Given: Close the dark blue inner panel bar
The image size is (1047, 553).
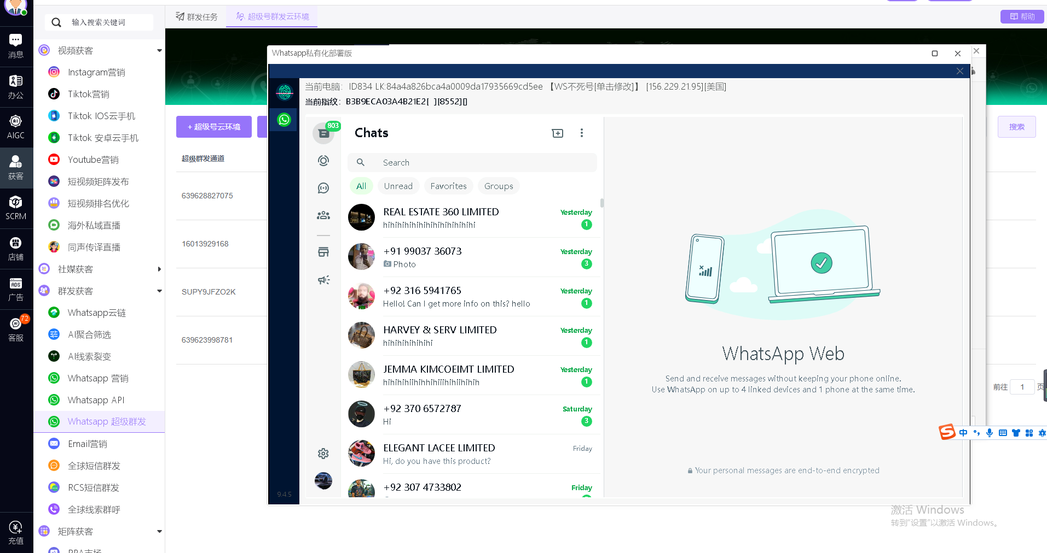Looking at the screenshot, I should pos(960,72).
